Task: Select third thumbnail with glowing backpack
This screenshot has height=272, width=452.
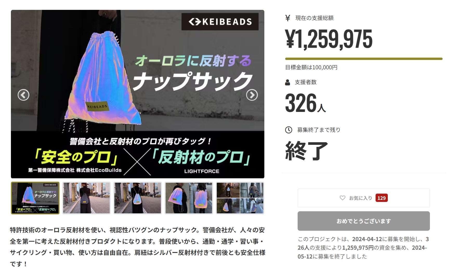Action: [137, 198]
